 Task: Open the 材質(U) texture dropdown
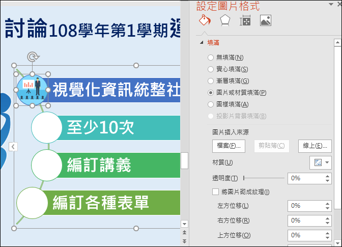tap(321, 162)
